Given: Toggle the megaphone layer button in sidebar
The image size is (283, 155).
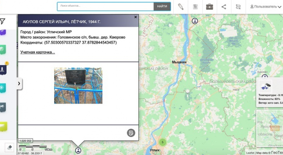Looking at the screenshot, I should (3, 107).
